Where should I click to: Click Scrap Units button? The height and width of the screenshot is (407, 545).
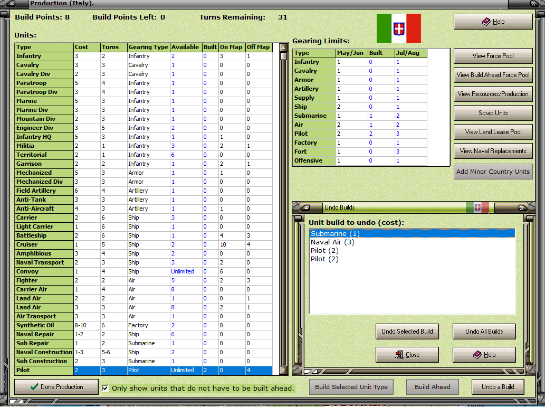pos(493,113)
